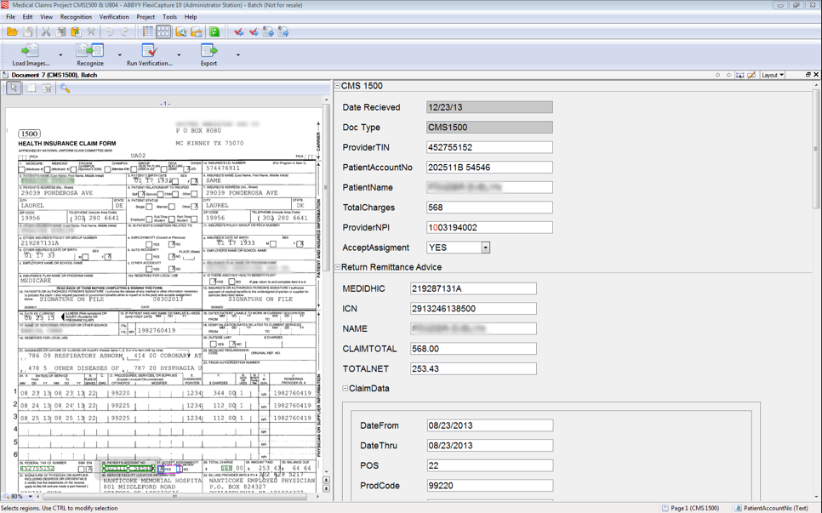Screen dimensions: 822x513
Task: Select the rectangle region drawing tool
Action: point(31,88)
